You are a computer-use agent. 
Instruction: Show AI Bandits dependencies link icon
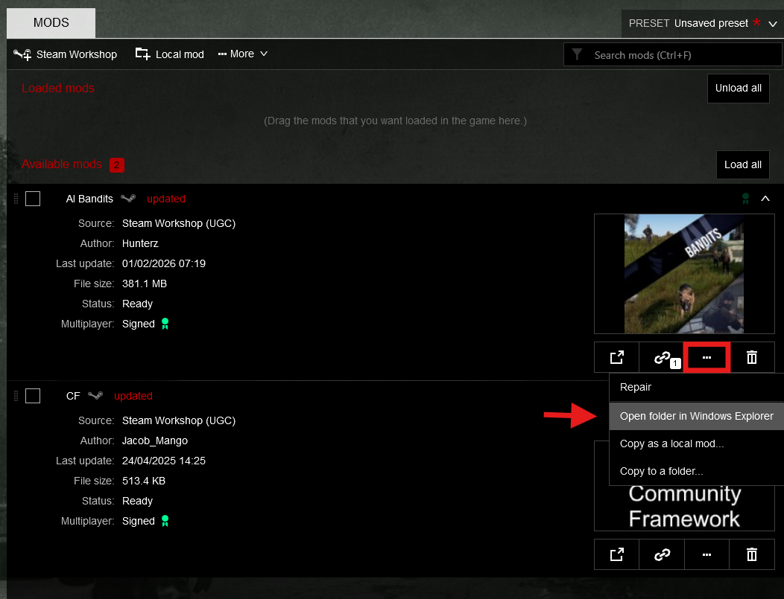pos(662,357)
